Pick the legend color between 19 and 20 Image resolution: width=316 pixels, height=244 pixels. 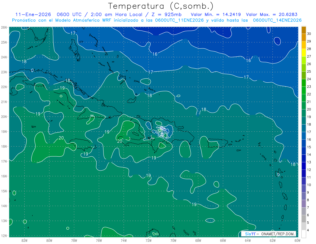click(x=304, y=113)
